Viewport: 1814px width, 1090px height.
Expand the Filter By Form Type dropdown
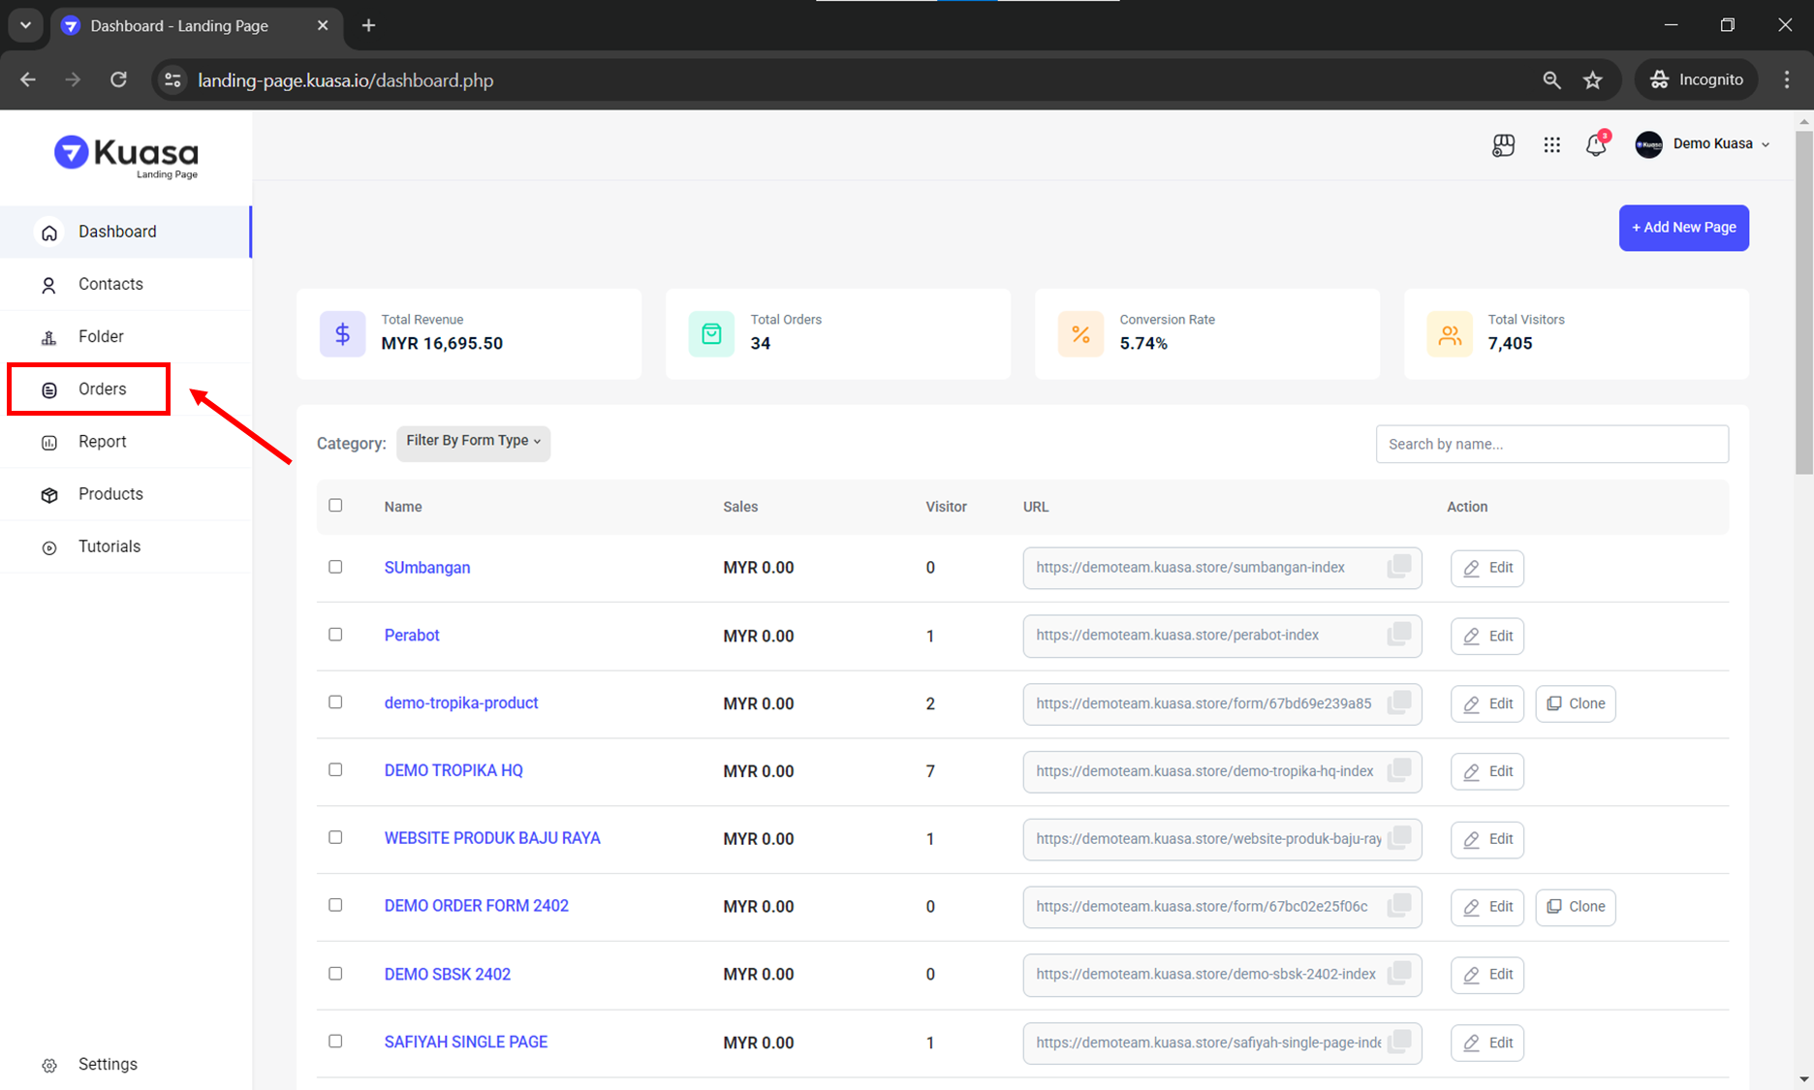coord(473,442)
